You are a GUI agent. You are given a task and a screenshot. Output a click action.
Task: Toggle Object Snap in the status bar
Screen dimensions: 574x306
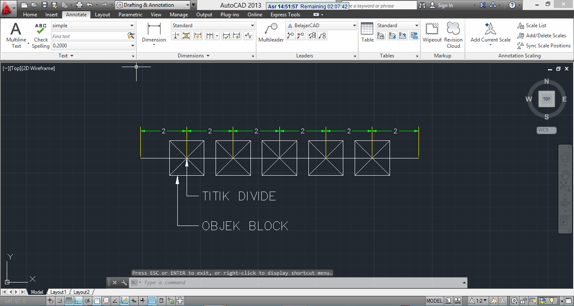coord(97,301)
